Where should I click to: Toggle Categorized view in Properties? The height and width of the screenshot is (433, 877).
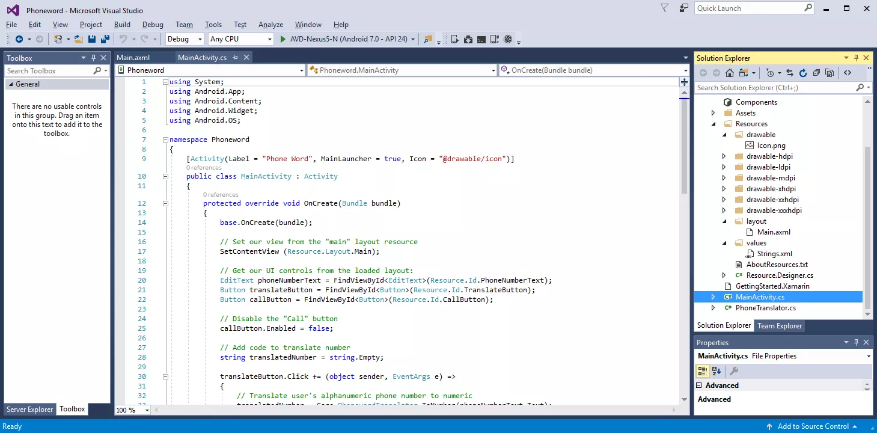(703, 371)
